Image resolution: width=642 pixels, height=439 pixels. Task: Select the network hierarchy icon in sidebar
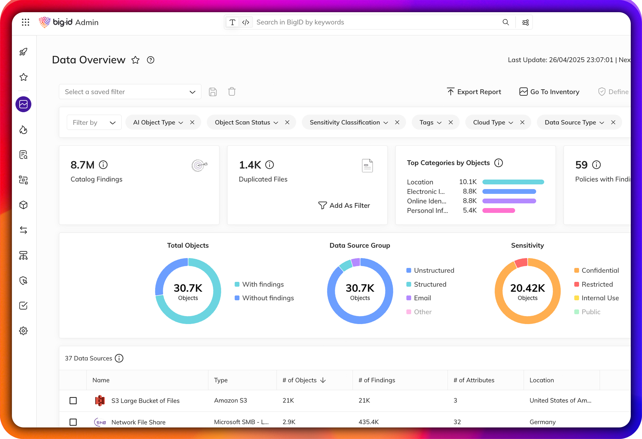[23, 256]
